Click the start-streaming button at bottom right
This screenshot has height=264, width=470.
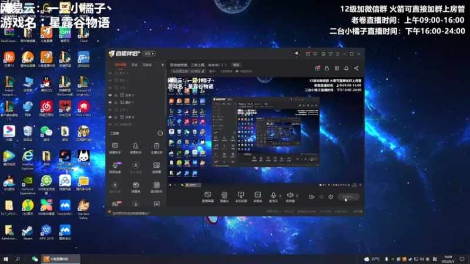pyautogui.click(x=348, y=197)
